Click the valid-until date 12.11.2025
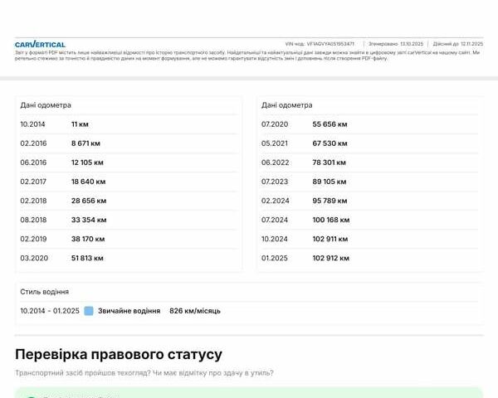This screenshot has width=498, height=398. [472, 44]
